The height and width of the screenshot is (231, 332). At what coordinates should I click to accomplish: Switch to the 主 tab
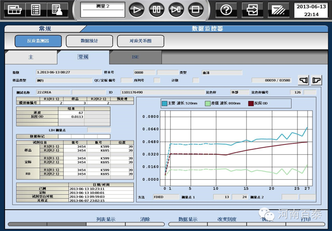pyautogui.click(x=31, y=57)
